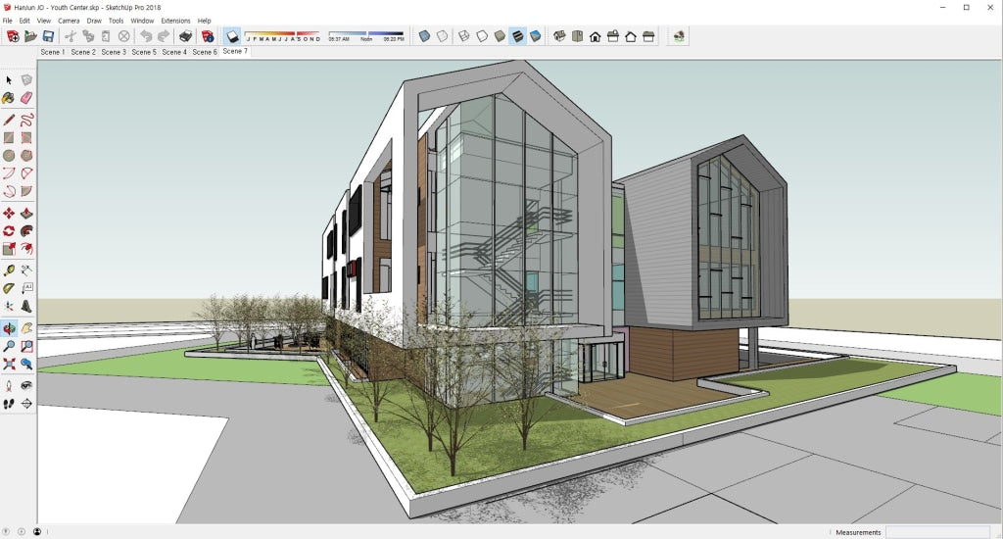Viewport: 1003px width, 539px height.
Task: Switch to Front house view
Action: 595,36
